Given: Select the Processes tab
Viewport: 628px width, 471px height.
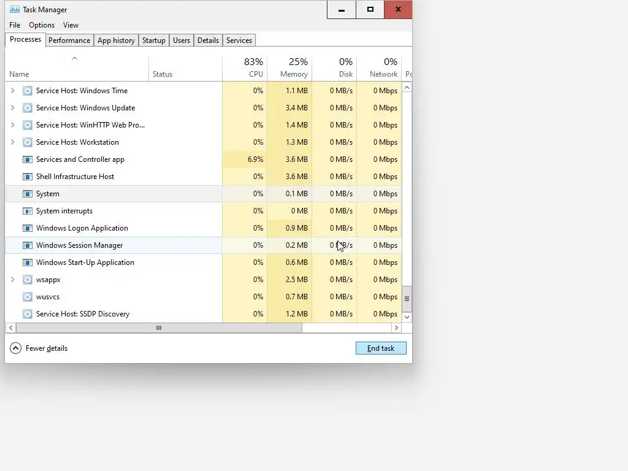Looking at the screenshot, I should pos(25,40).
